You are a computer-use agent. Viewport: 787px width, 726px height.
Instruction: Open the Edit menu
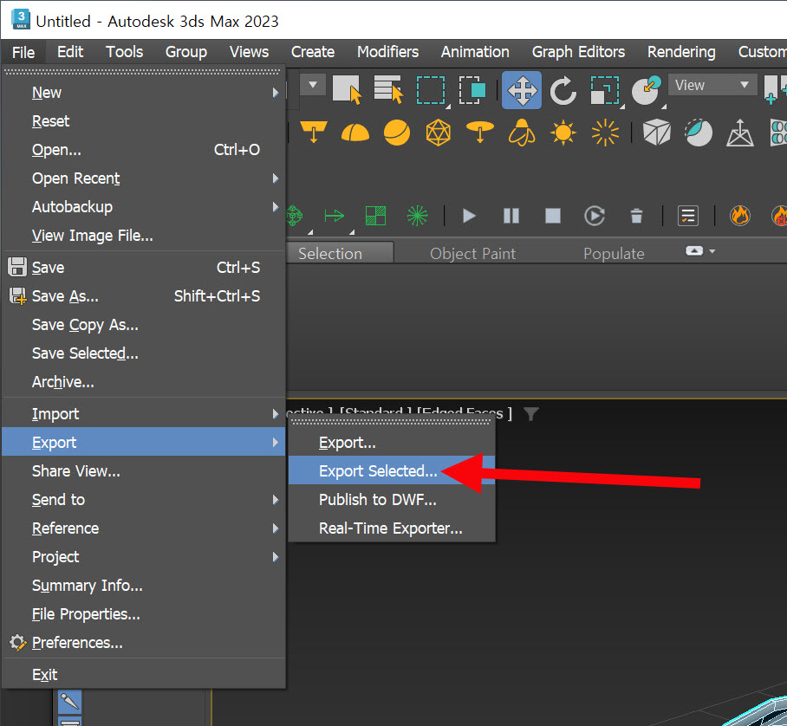(x=69, y=52)
